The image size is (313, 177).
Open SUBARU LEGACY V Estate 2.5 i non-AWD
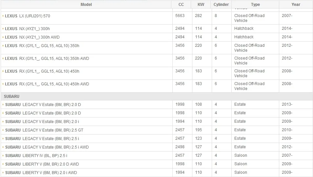(x=42, y=139)
